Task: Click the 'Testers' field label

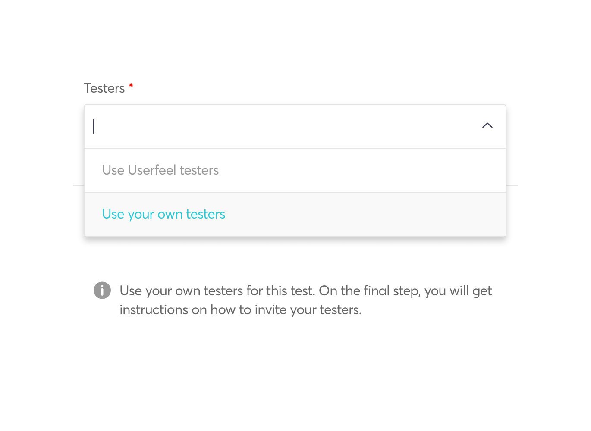Action: point(105,87)
